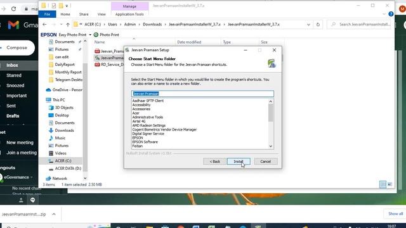The height and width of the screenshot is (228, 406).
Task: Open the View ribbon tab
Action: pos(101,14)
